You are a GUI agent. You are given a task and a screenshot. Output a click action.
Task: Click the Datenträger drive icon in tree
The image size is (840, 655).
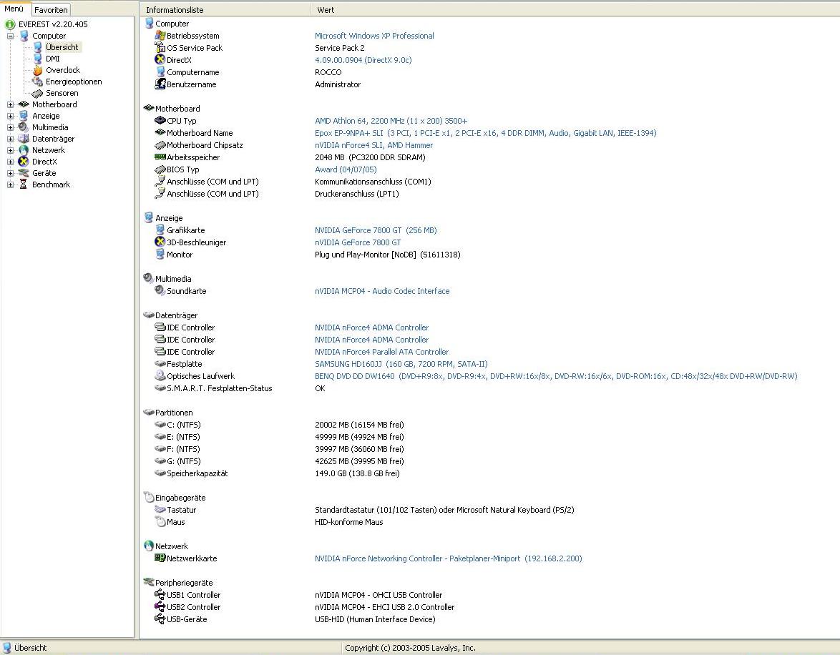click(x=24, y=139)
